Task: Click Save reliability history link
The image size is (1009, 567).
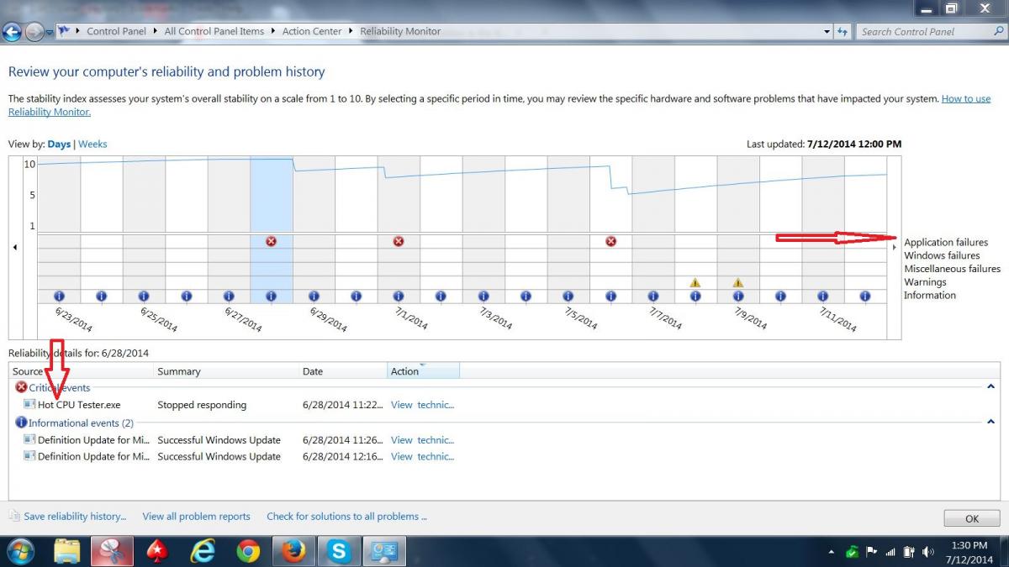Action: [75, 516]
